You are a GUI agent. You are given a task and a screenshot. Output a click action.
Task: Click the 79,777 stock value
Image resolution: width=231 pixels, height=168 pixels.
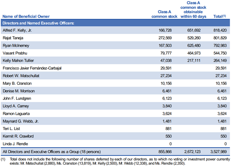tap(166, 53)
